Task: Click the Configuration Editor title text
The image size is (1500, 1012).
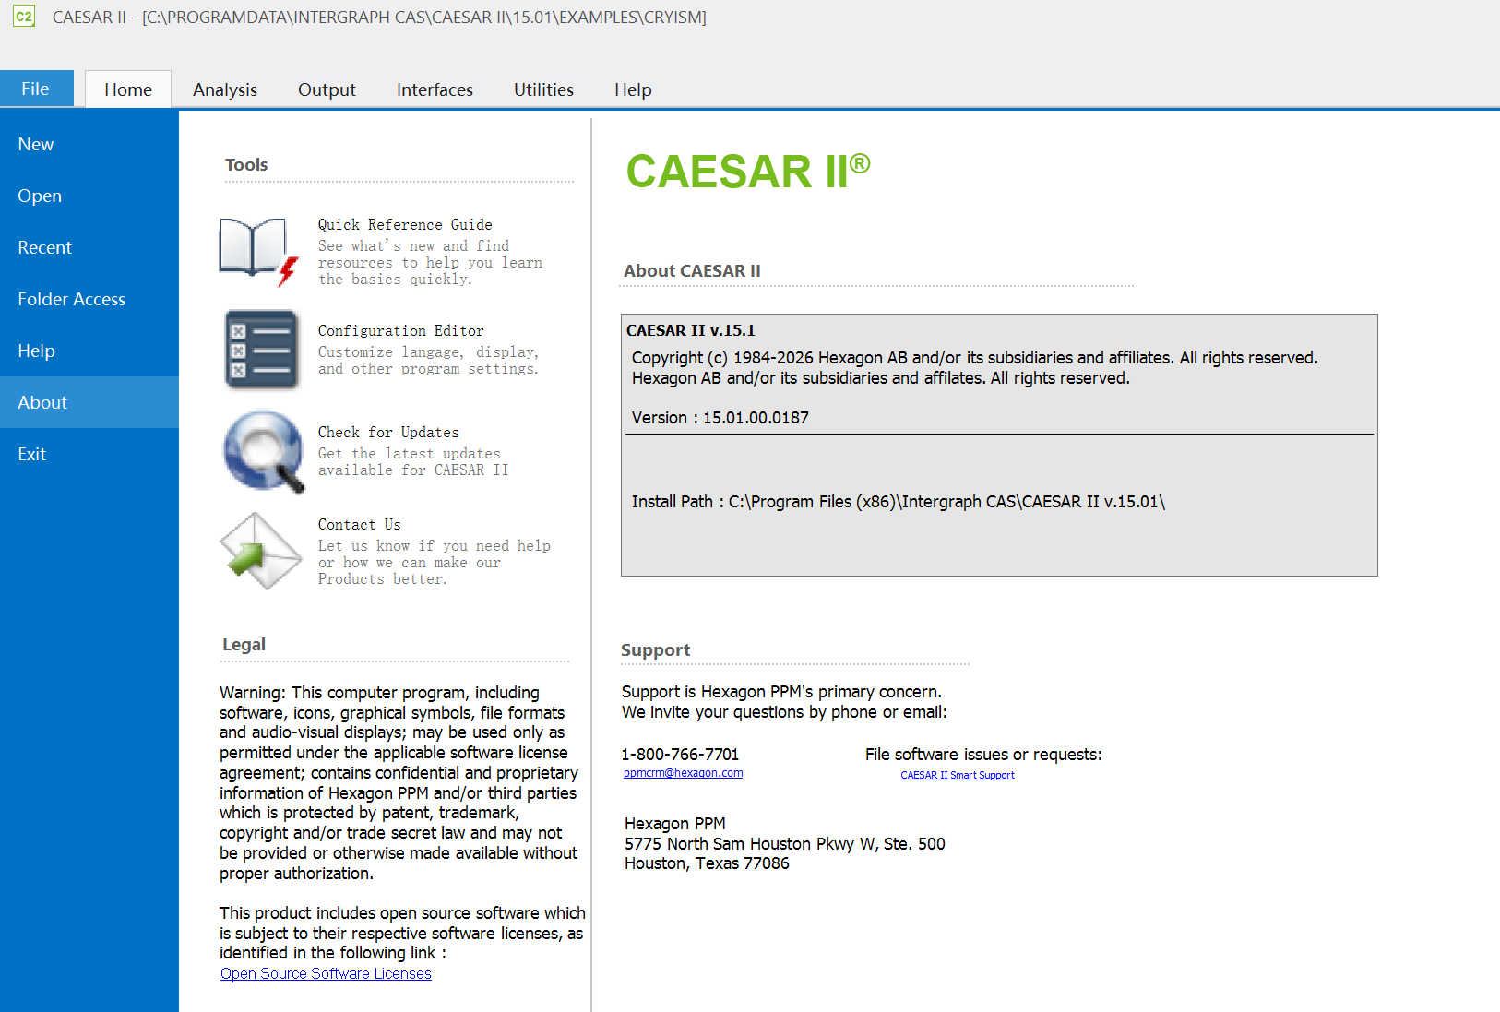Action: [x=401, y=330]
